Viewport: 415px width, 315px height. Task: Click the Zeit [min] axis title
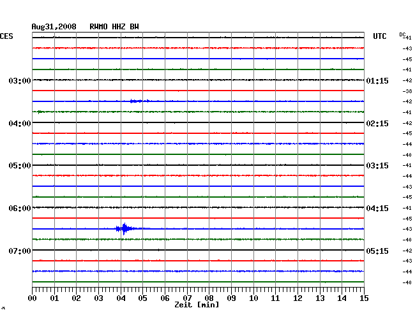[x=197, y=305]
